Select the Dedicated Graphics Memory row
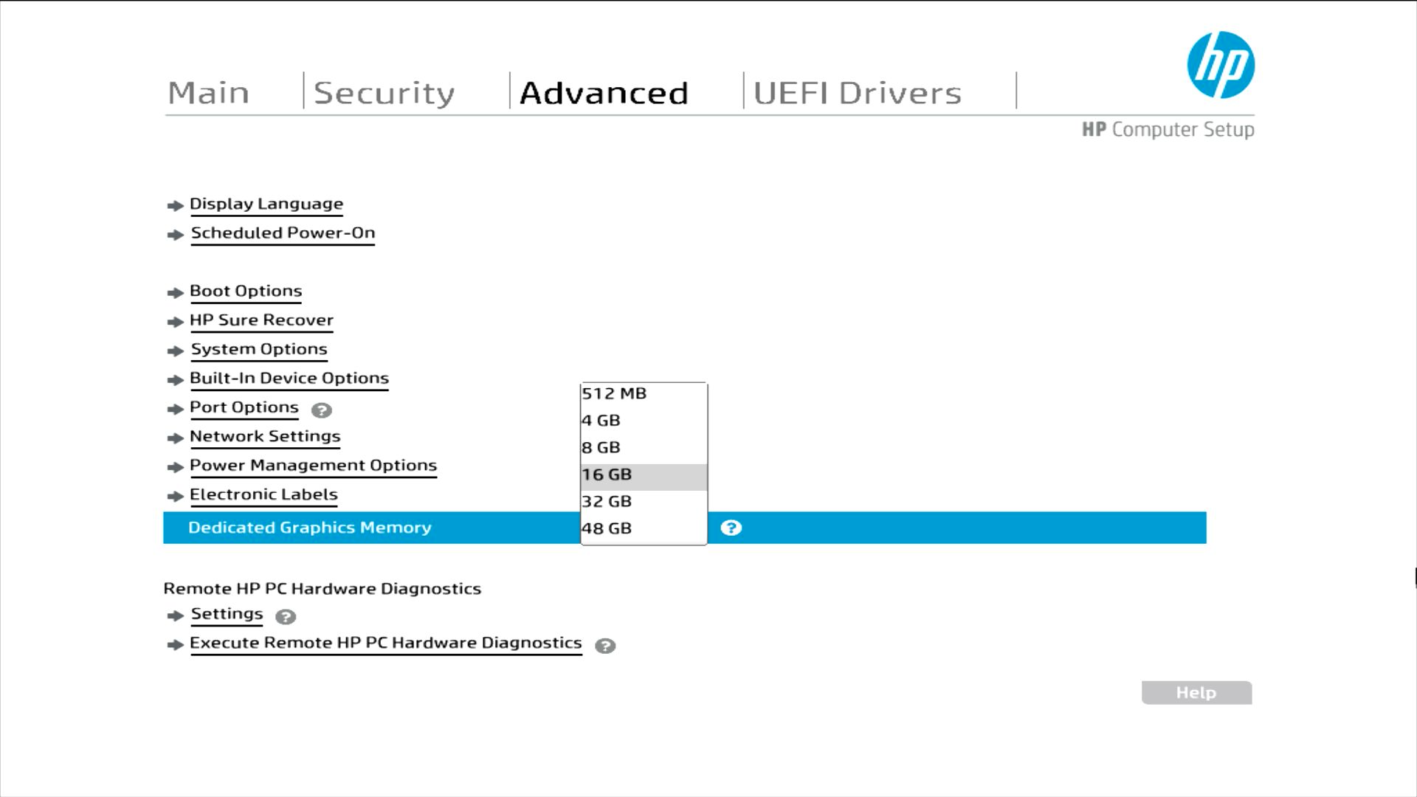The width and height of the screenshot is (1417, 797). click(310, 528)
